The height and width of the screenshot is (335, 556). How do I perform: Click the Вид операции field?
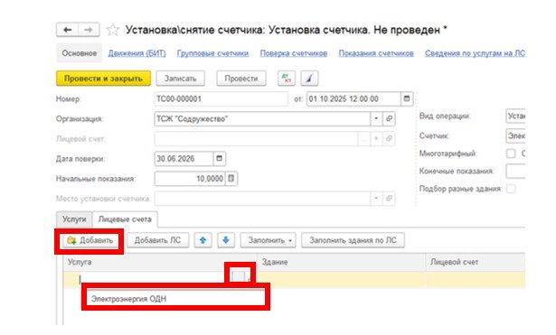pos(515,116)
